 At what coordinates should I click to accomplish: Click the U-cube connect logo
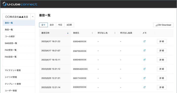[20, 4]
